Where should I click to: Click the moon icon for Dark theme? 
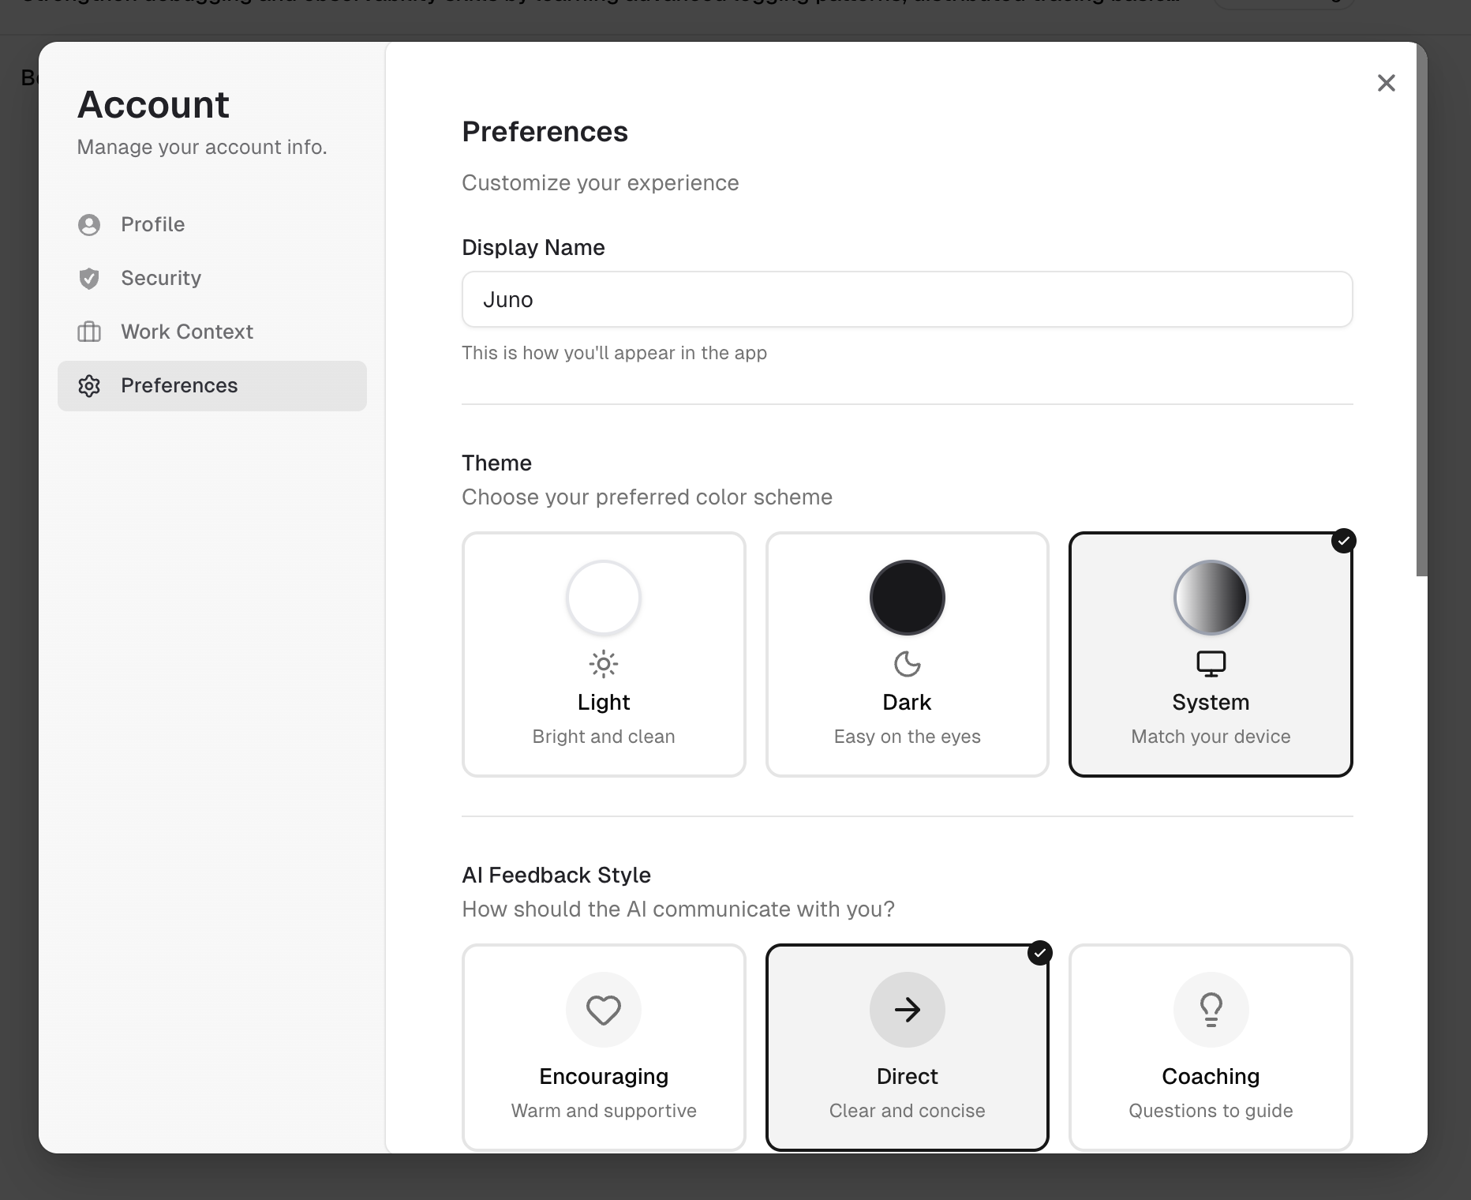[907, 665]
